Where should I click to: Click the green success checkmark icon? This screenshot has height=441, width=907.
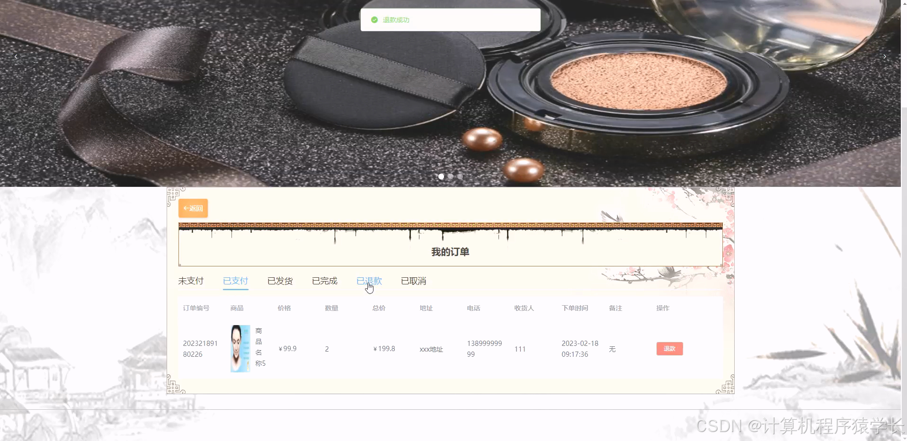(374, 20)
